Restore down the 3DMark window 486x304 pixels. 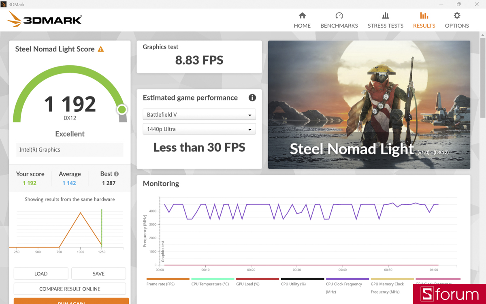point(458,4)
